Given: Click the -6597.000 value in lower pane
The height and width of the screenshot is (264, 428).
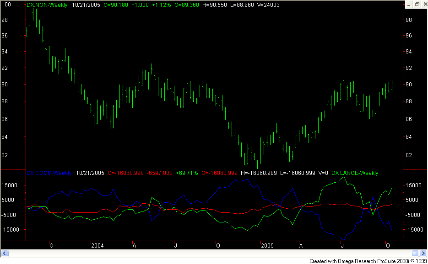Looking at the screenshot, I should [x=160, y=173].
